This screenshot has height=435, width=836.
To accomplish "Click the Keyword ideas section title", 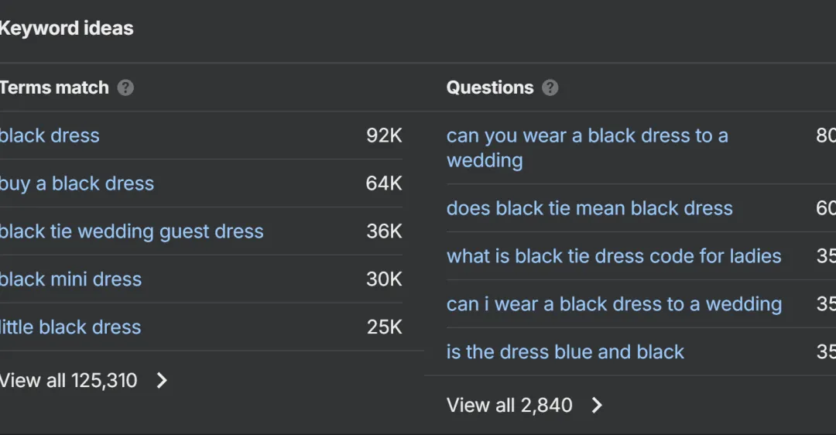I will tap(67, 29).
